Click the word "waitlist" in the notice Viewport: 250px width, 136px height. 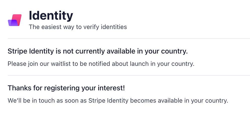[x=61, y=64]
